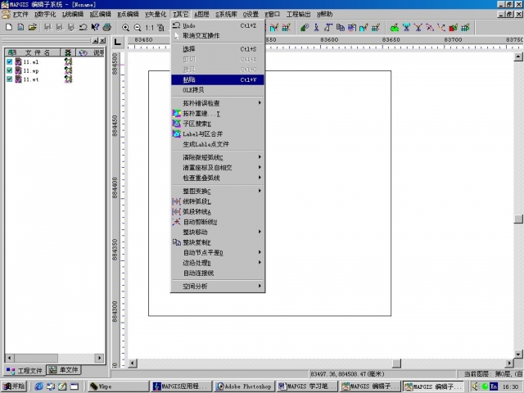Viewport: 524px width, 393px height.
Task: Open the Windows 开始 Start button
Action: (x=14, y=386)
